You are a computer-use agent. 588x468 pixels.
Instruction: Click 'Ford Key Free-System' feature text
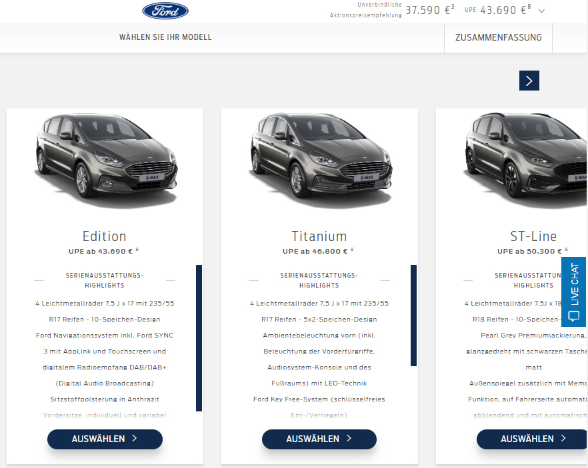click(x=319, y=399)
